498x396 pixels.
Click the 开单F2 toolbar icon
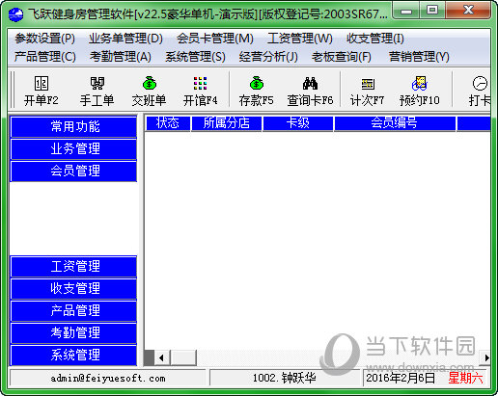[41, 83]
